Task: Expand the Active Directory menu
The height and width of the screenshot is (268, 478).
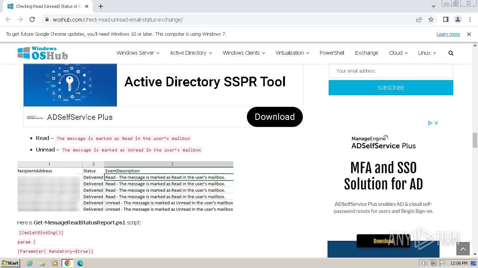Action: point(191,53)
